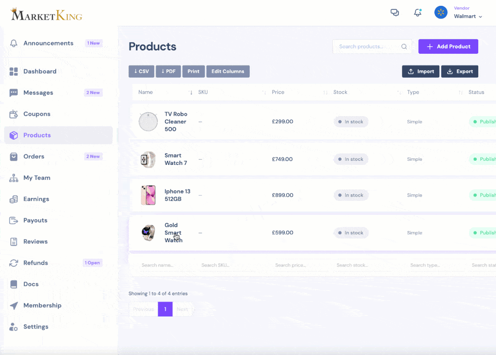Open the Edit Columns button

(228, 71)
